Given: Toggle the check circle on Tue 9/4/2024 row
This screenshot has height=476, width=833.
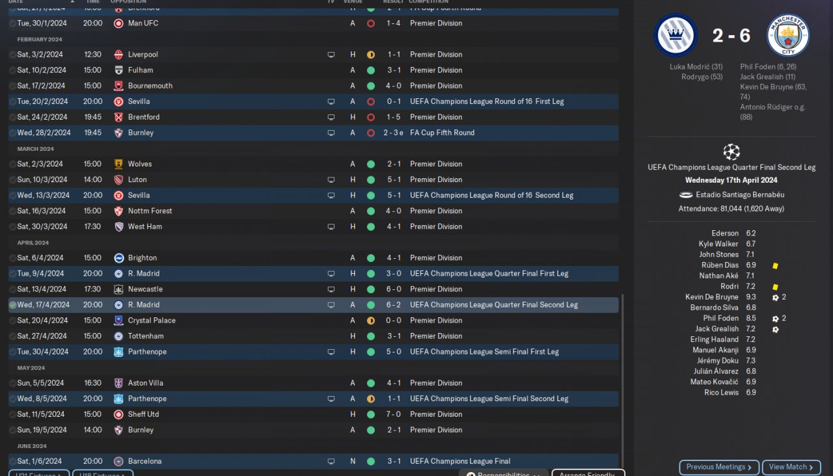Looking at the screenshot, I should pyautogui.click(x=13, y=274).
